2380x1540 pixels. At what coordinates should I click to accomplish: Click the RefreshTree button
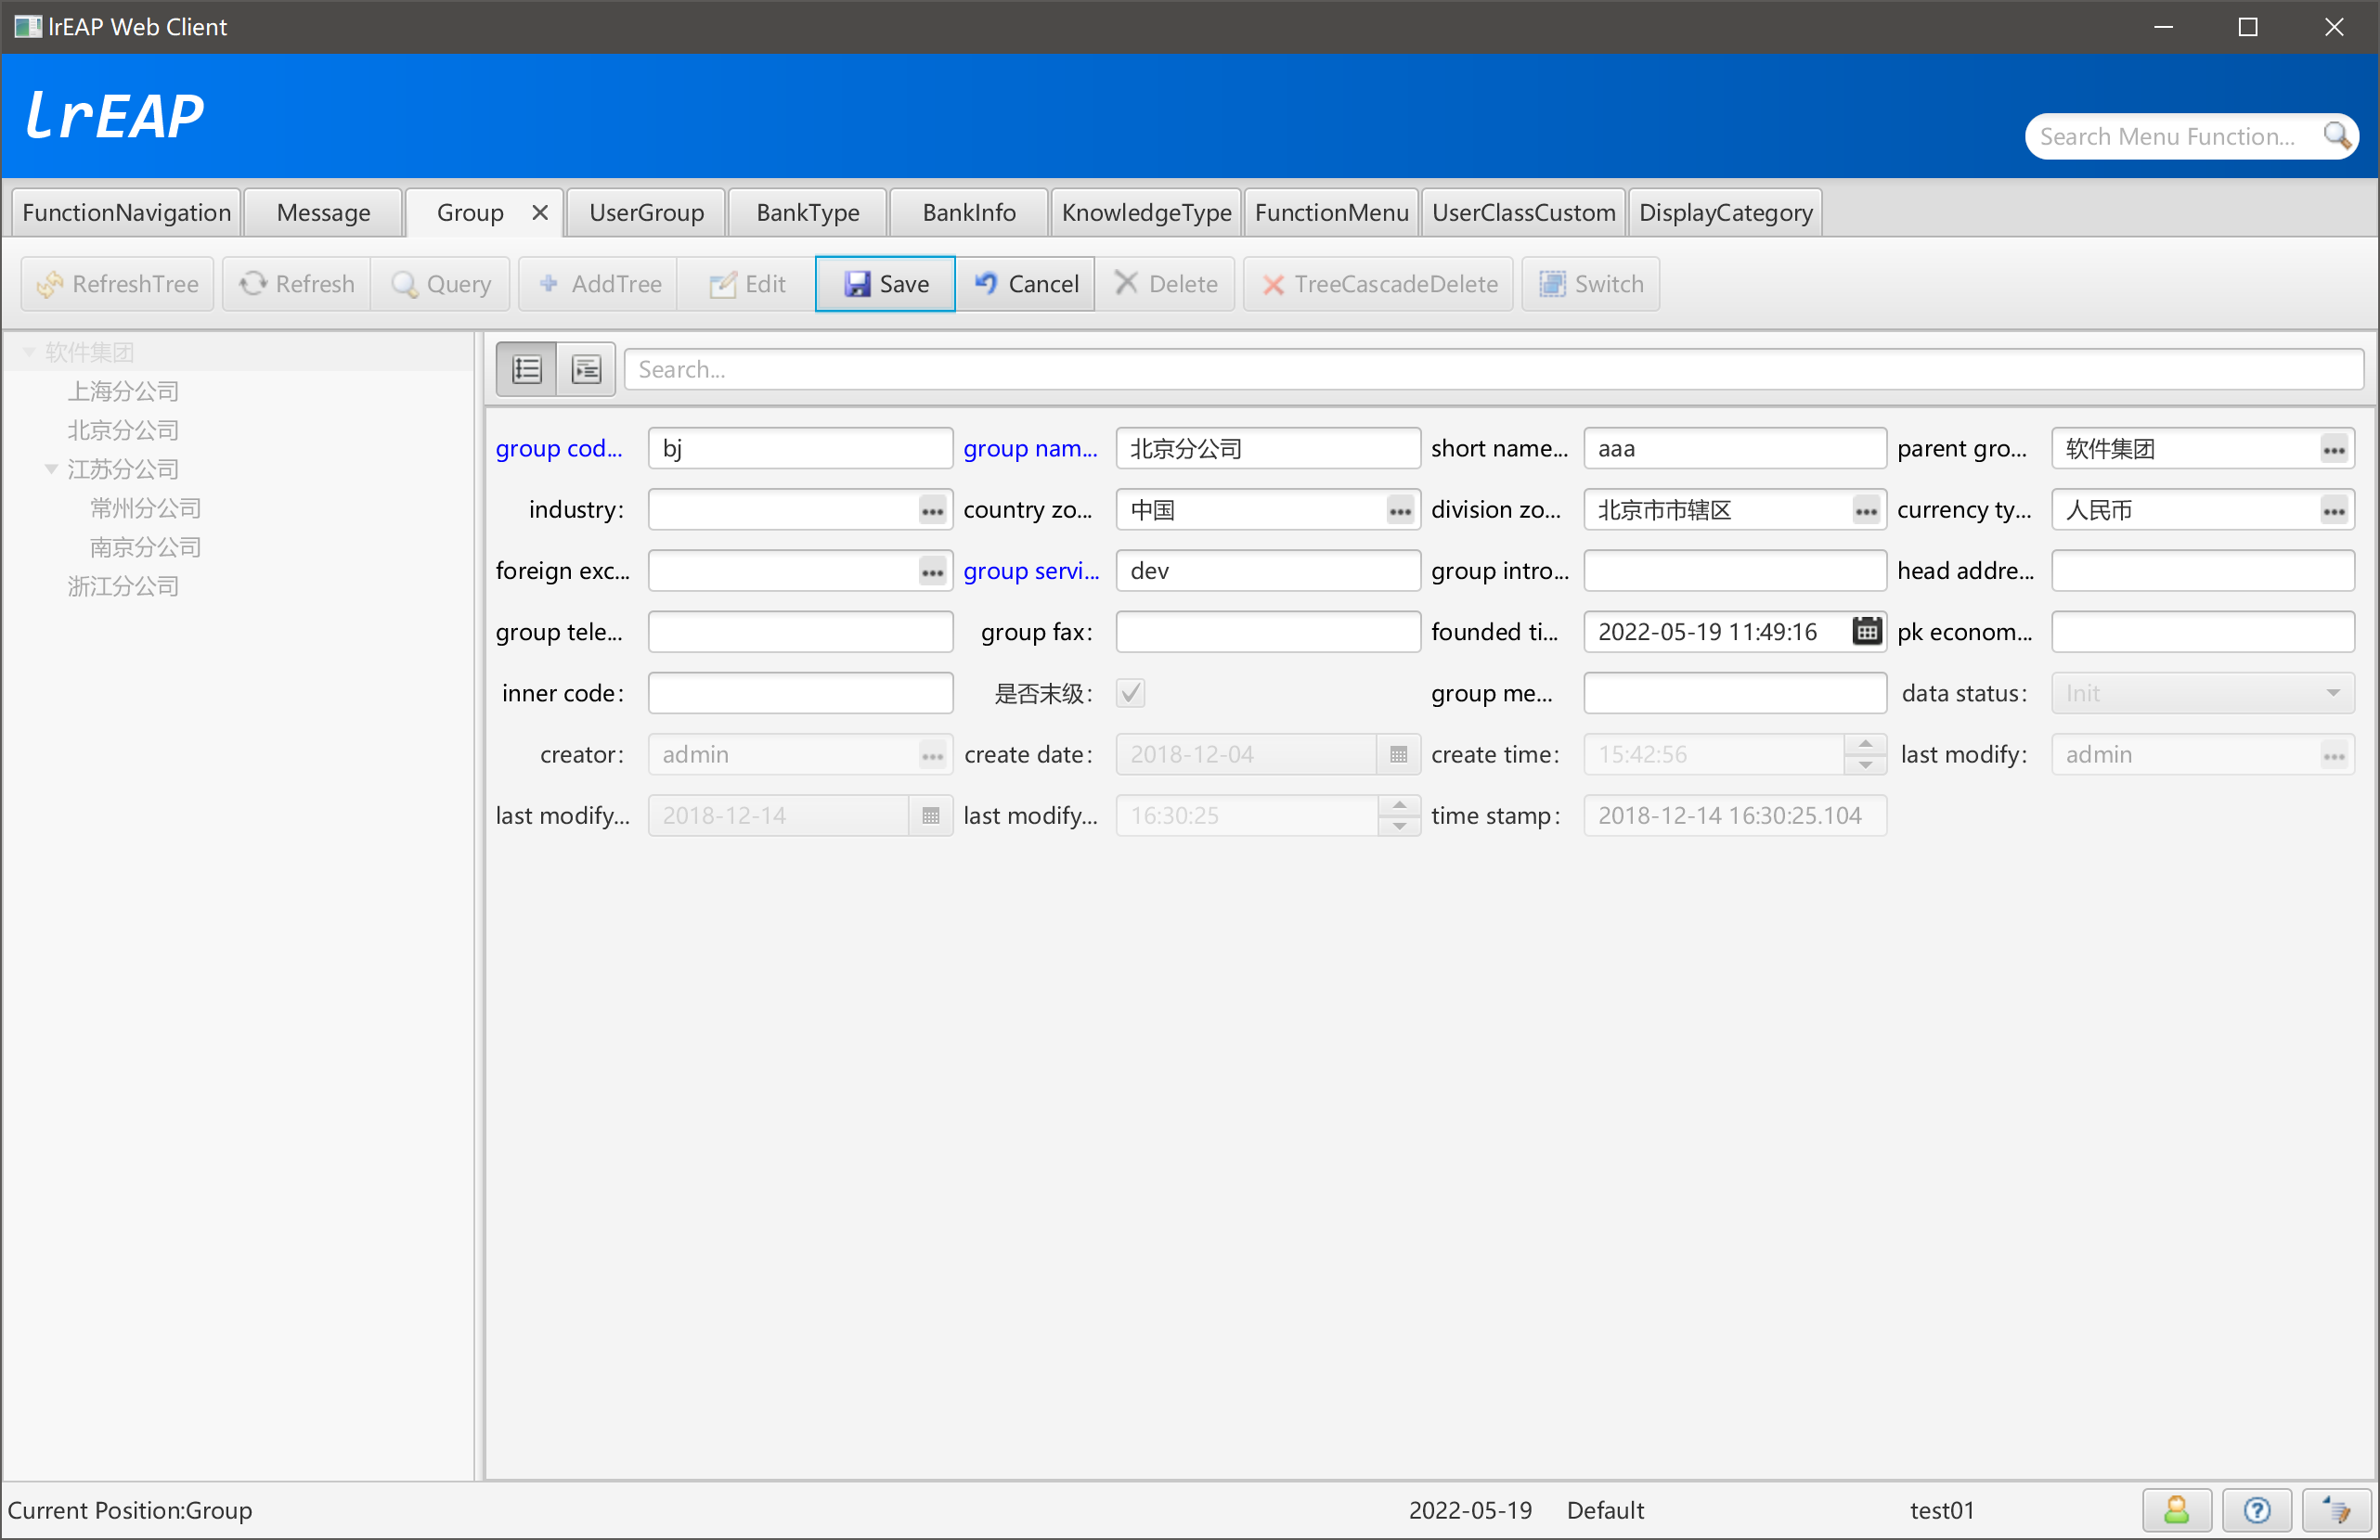click(x=118, y=284)
